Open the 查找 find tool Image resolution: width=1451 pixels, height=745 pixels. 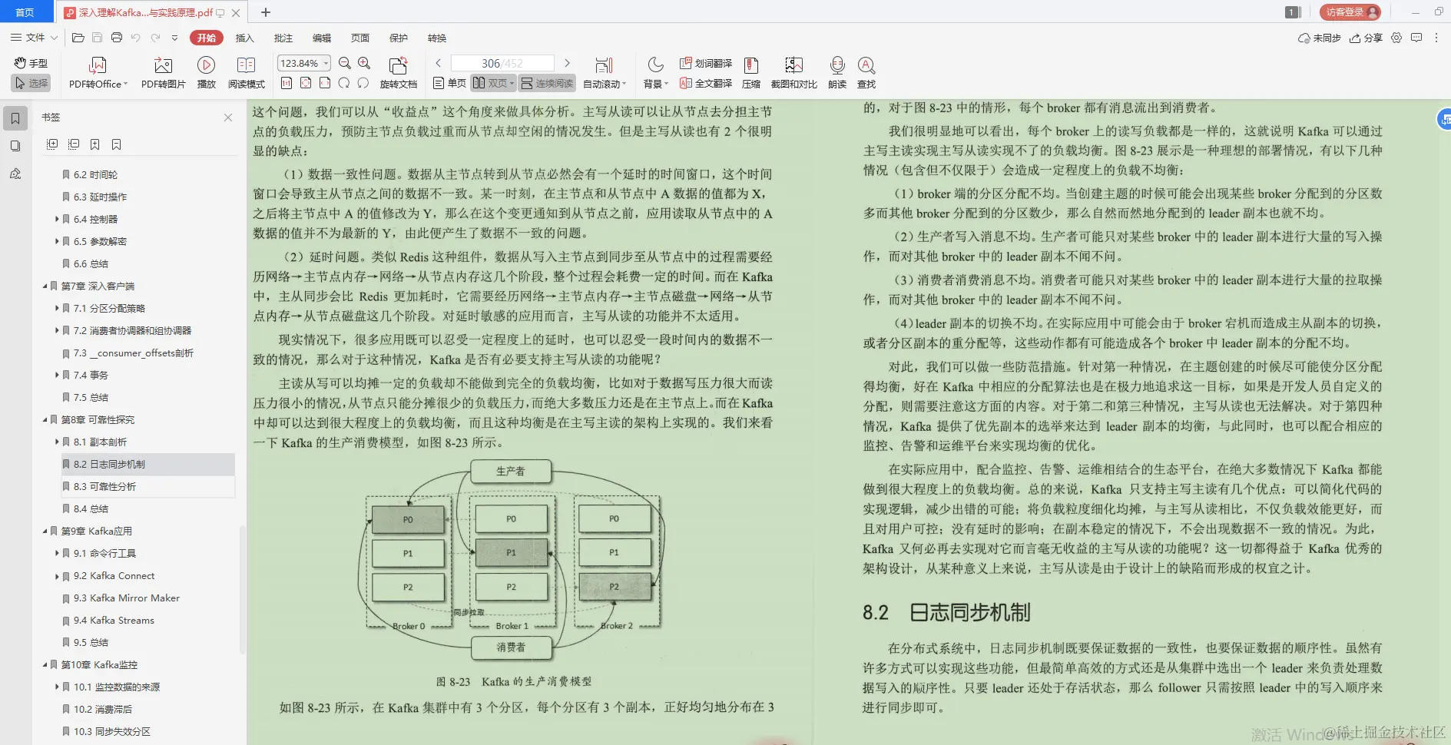867,71
